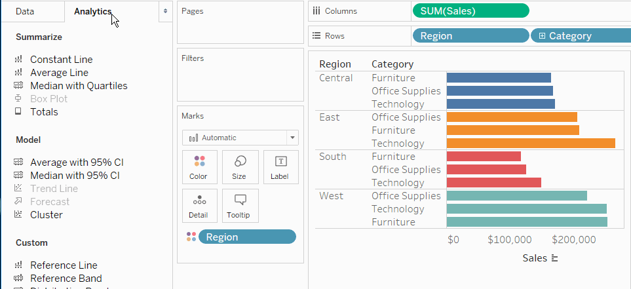Open the Detail marks card
The height and width of the screenshot is (289, 631).
tap(199, 206)
